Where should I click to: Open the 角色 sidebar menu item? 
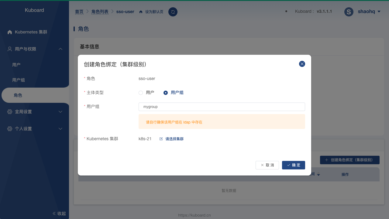18,95
